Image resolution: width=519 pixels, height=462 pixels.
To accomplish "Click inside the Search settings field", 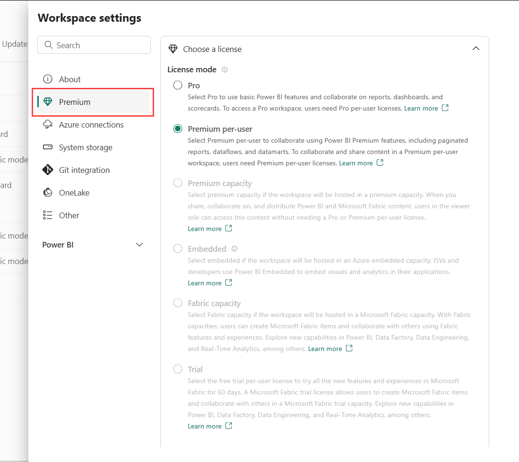I will point(94,45).
